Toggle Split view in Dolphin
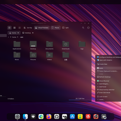Screen dimensions: 121x121 (x=65, y=28)
